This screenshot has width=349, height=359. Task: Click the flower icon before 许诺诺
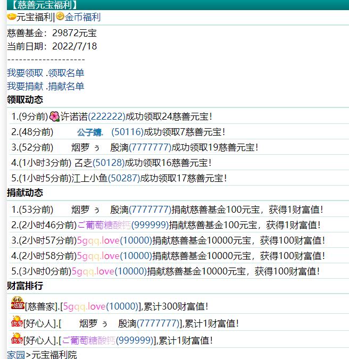[54, 116]
